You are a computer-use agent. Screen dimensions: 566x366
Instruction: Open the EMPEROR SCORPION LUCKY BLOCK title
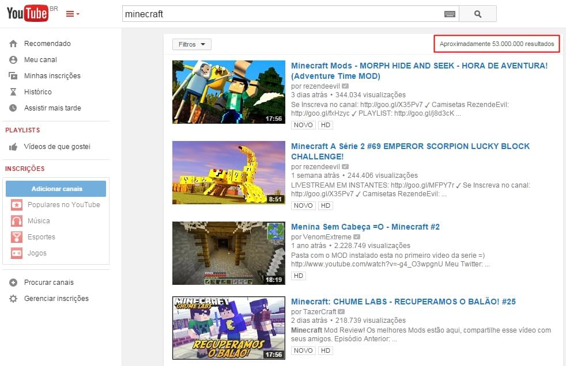pos(410,151)
